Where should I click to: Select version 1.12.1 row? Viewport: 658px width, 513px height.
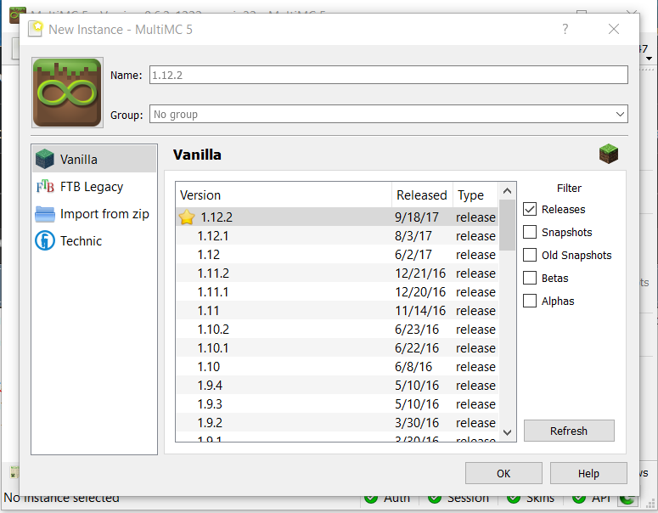(x=337, y=235)
